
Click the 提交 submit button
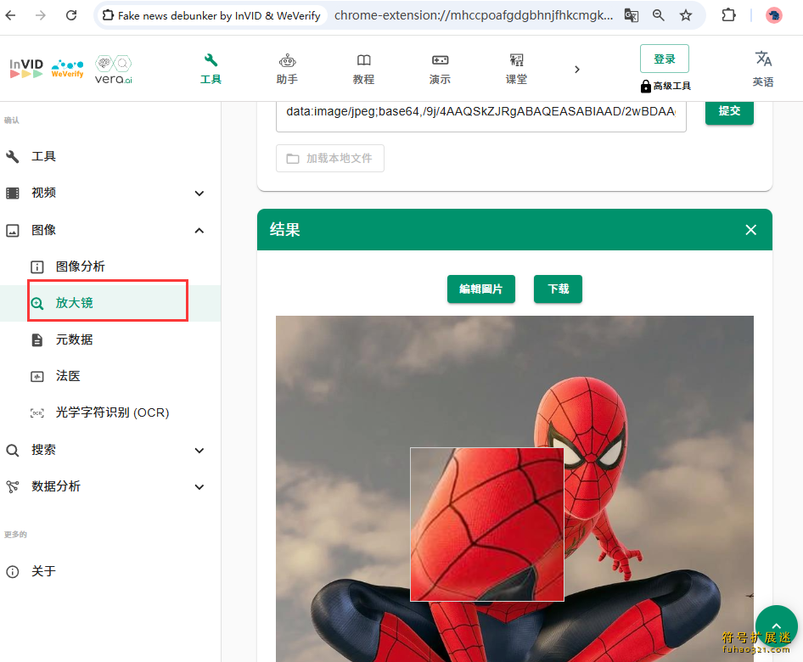(x=729, y=111)
